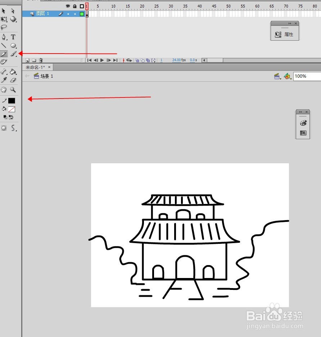This screenshot has height=337, width=321.
Task: Select the Zoom tool
Action: (x=13, y=90)
